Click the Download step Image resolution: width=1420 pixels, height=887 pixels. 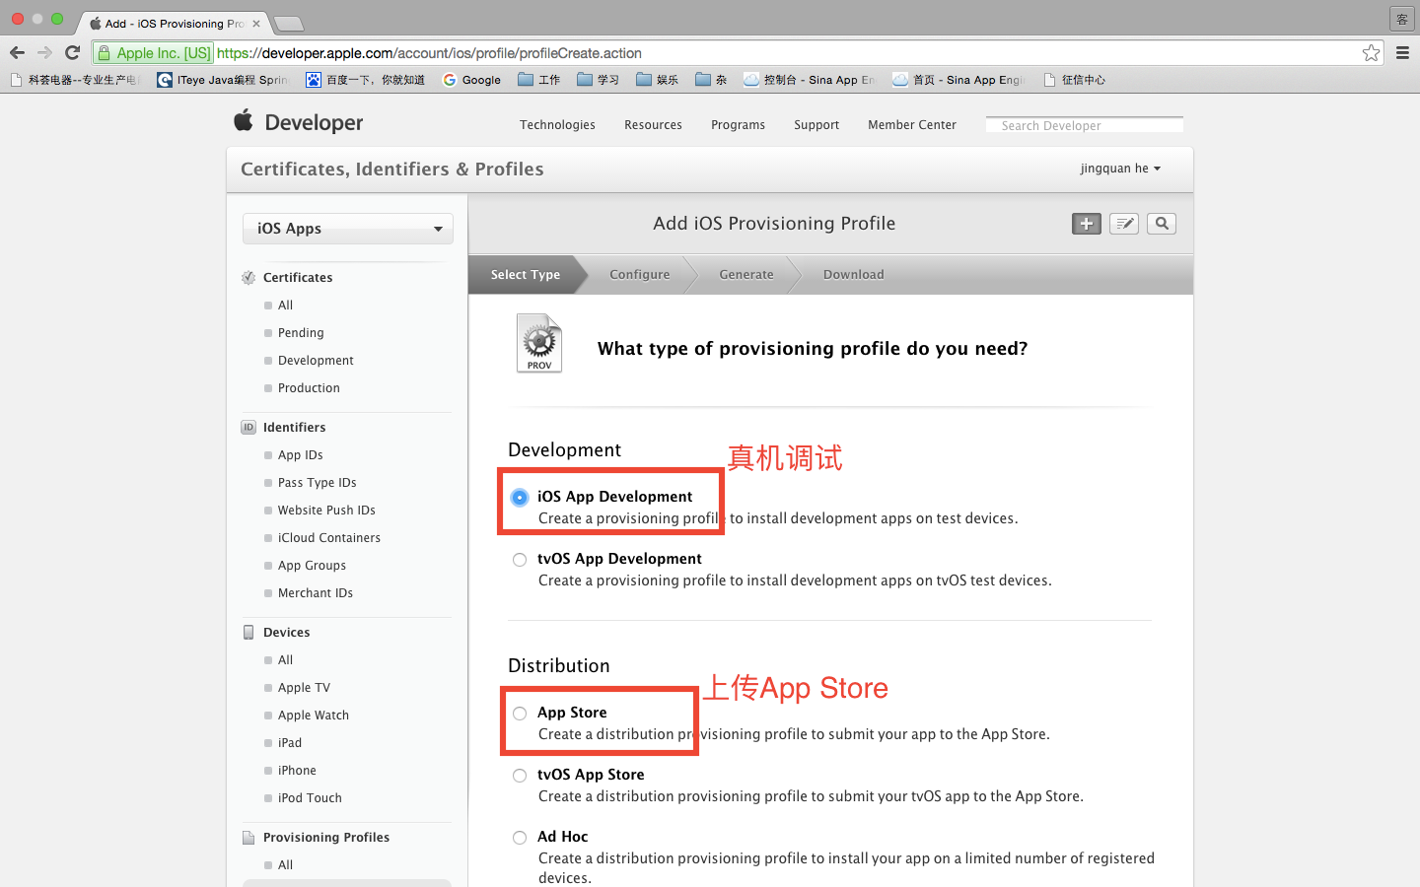click(x=854, y=275)
